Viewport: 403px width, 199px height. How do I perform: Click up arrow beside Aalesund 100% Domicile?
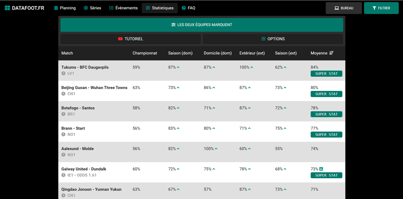coord(216,149)
